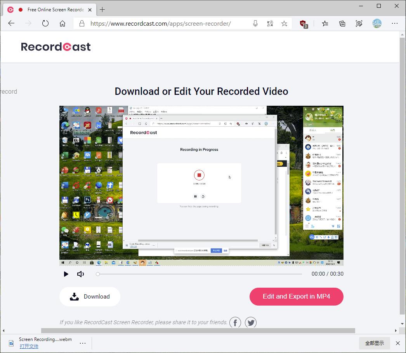The width and height of the screenshot is (406, 353).
Task: Click the recorded video preview
Action: (201, 186)
